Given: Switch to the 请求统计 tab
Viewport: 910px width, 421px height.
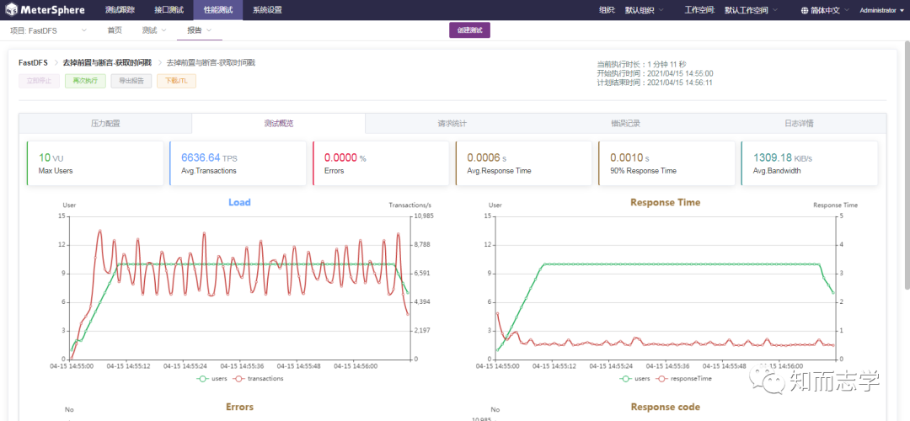Looking at the screenshot, I should pyautogui.click(x=452, y=124).
